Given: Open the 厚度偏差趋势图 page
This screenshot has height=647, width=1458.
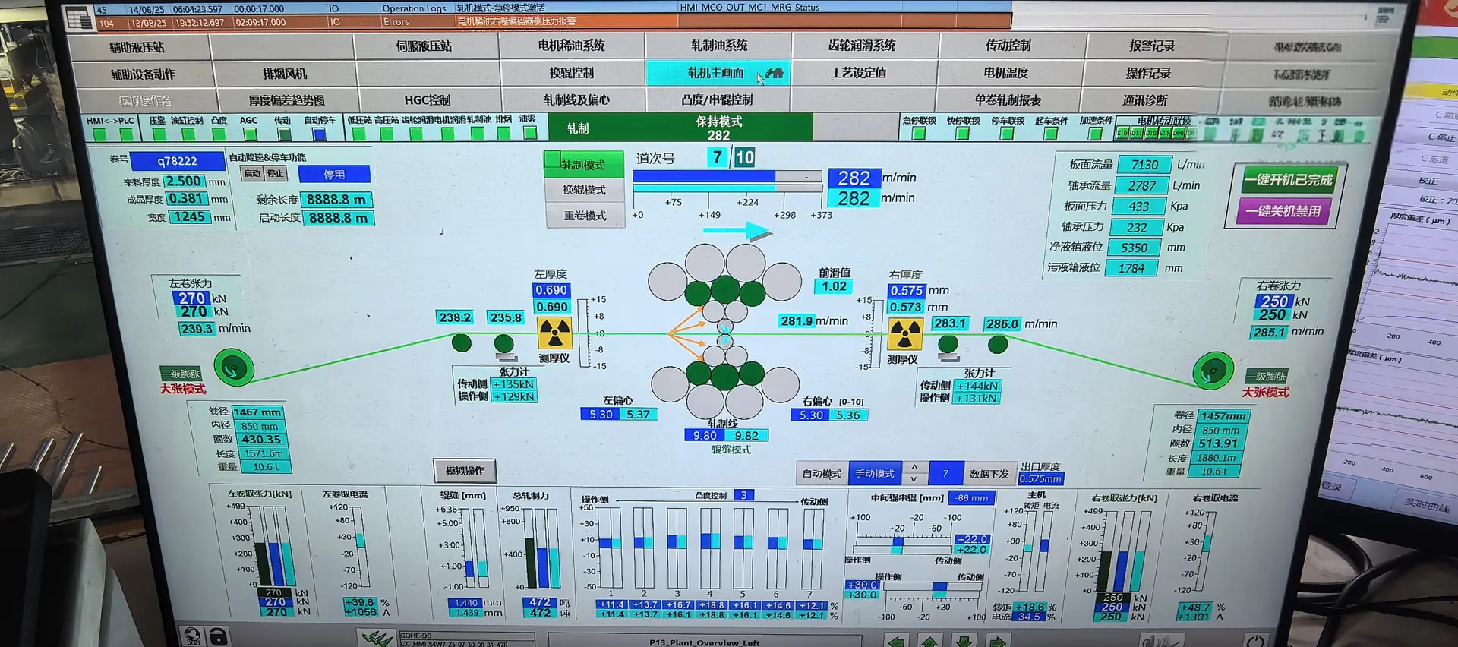Looking at the screenshot, I should click(286, 100).
